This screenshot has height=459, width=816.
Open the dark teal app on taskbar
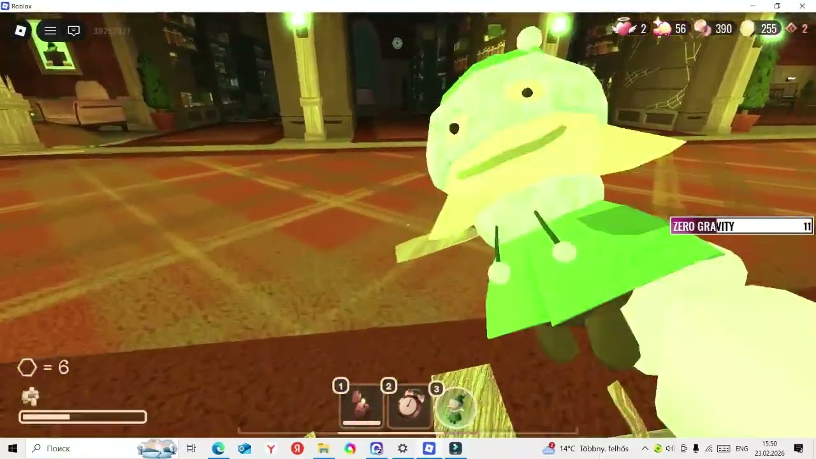click(x=455, y=448)
